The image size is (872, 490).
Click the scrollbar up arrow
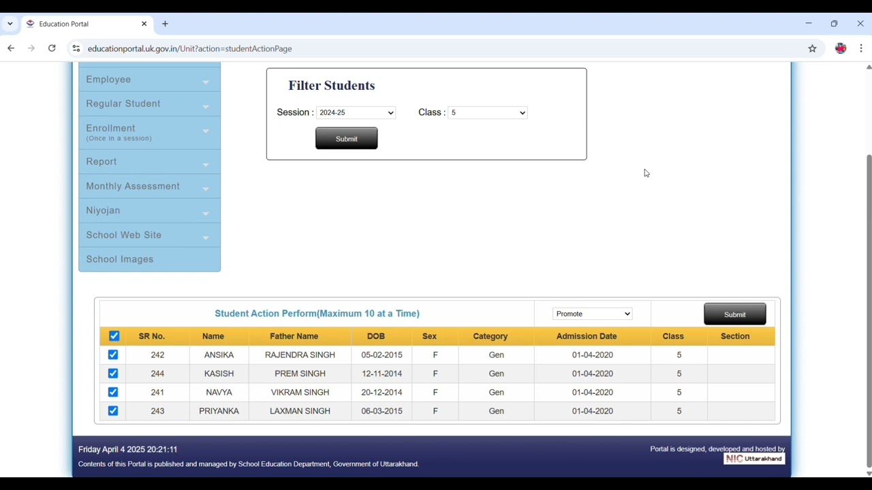[869, 67]
